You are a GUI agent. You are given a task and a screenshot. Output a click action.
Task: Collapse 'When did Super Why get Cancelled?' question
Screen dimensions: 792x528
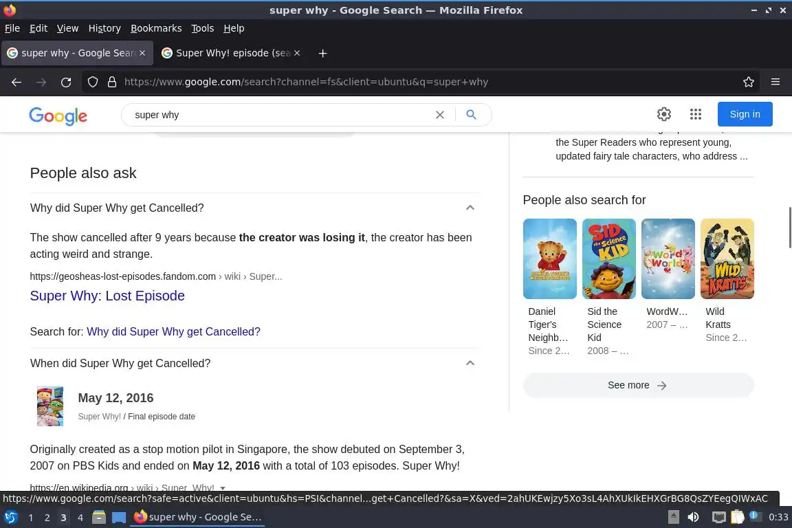click(x=470, y=363)
